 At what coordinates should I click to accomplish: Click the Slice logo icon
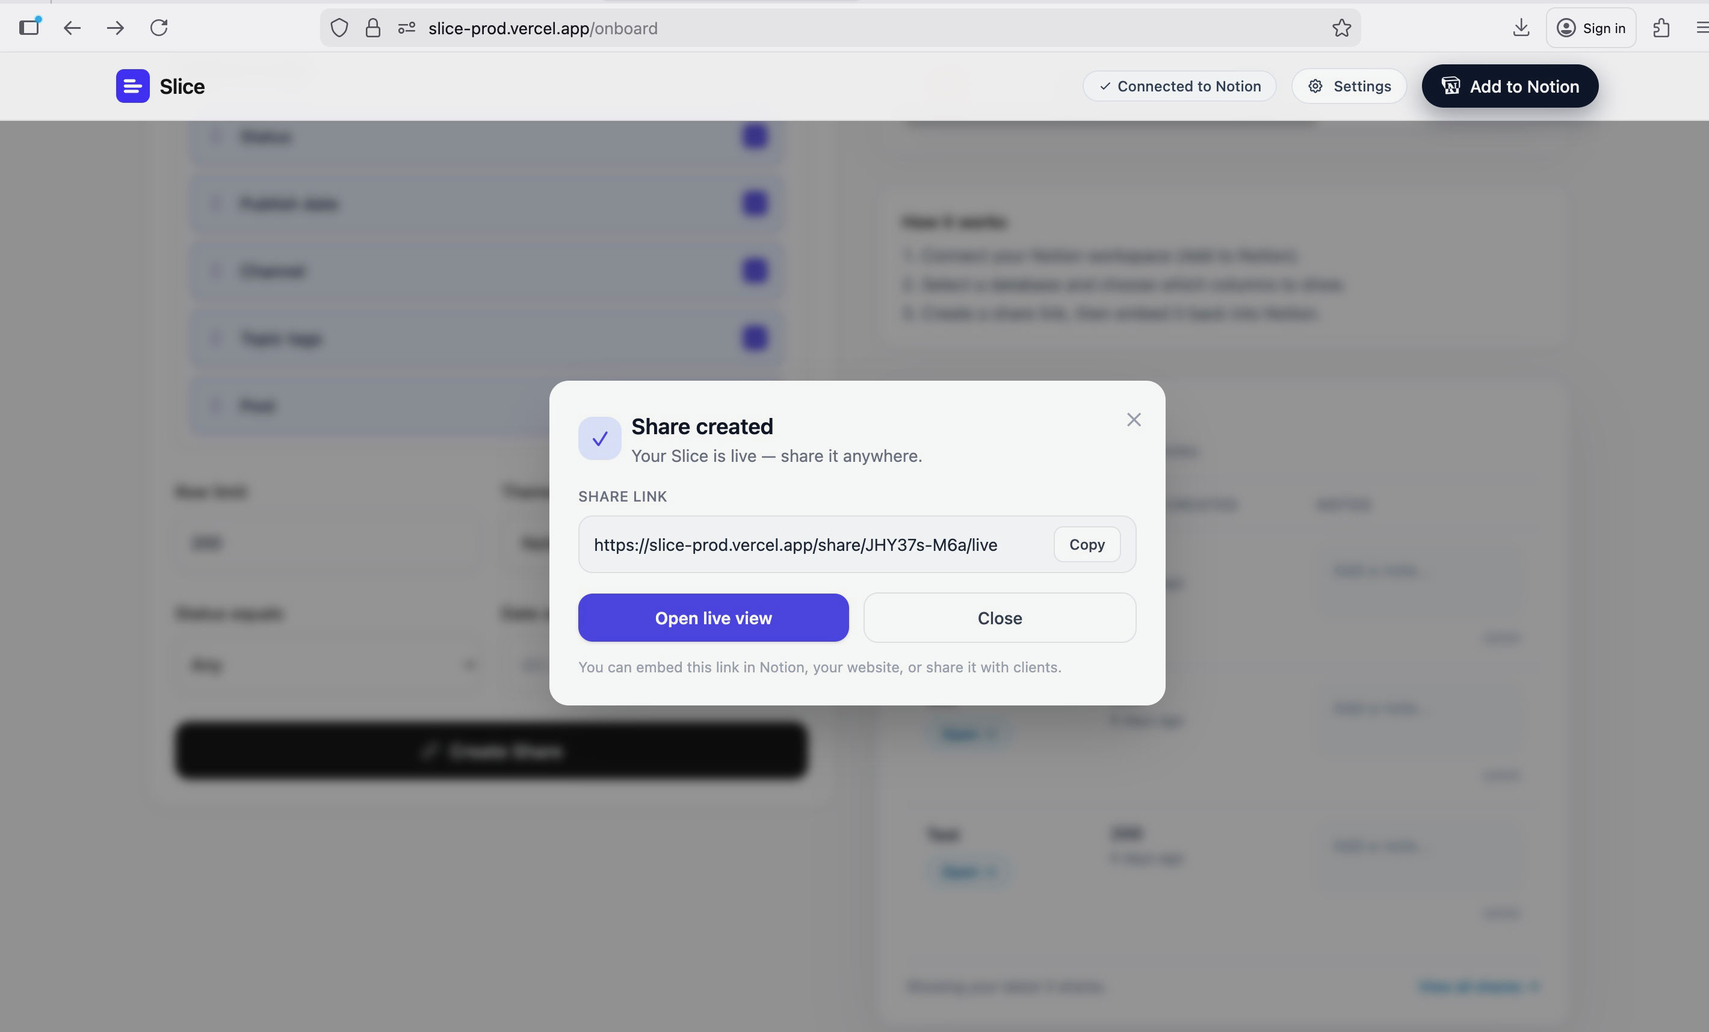pos(132,86)
